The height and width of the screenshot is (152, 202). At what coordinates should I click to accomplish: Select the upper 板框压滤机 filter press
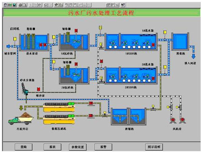pos(59,107)
